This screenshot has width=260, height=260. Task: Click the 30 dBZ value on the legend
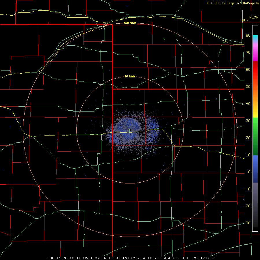point(248,121)
